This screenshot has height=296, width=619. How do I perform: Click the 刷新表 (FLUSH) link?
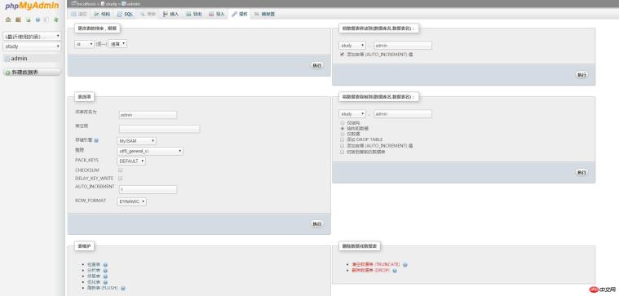103,288
